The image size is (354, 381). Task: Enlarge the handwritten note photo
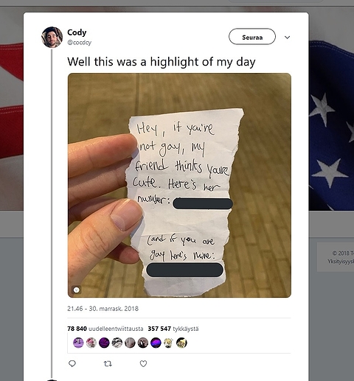pyautogui.click(x=179, y=185)
